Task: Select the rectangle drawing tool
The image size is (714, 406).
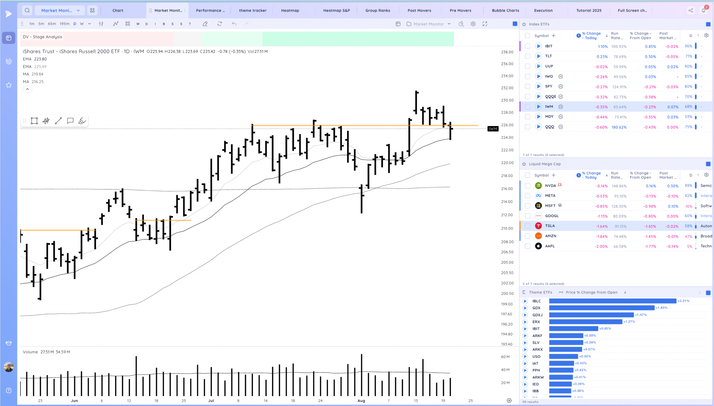Action: click(x=34, y=121)
